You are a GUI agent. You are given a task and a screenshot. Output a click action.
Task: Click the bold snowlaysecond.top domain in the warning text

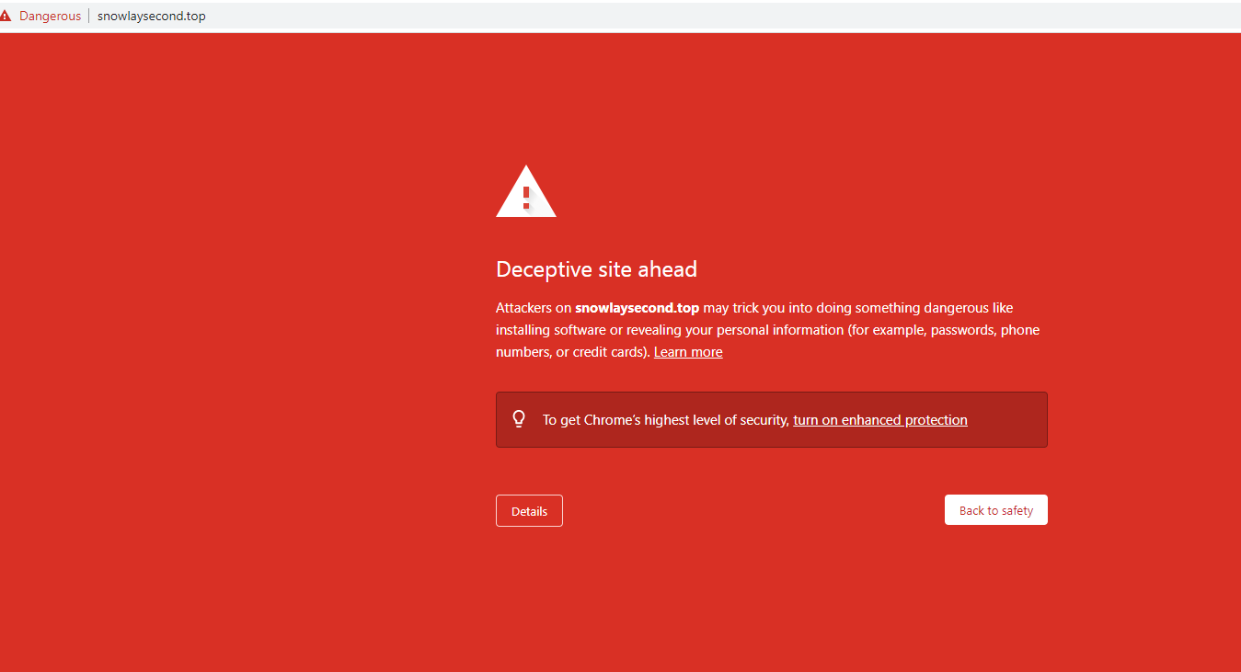[x=637, y=308]
